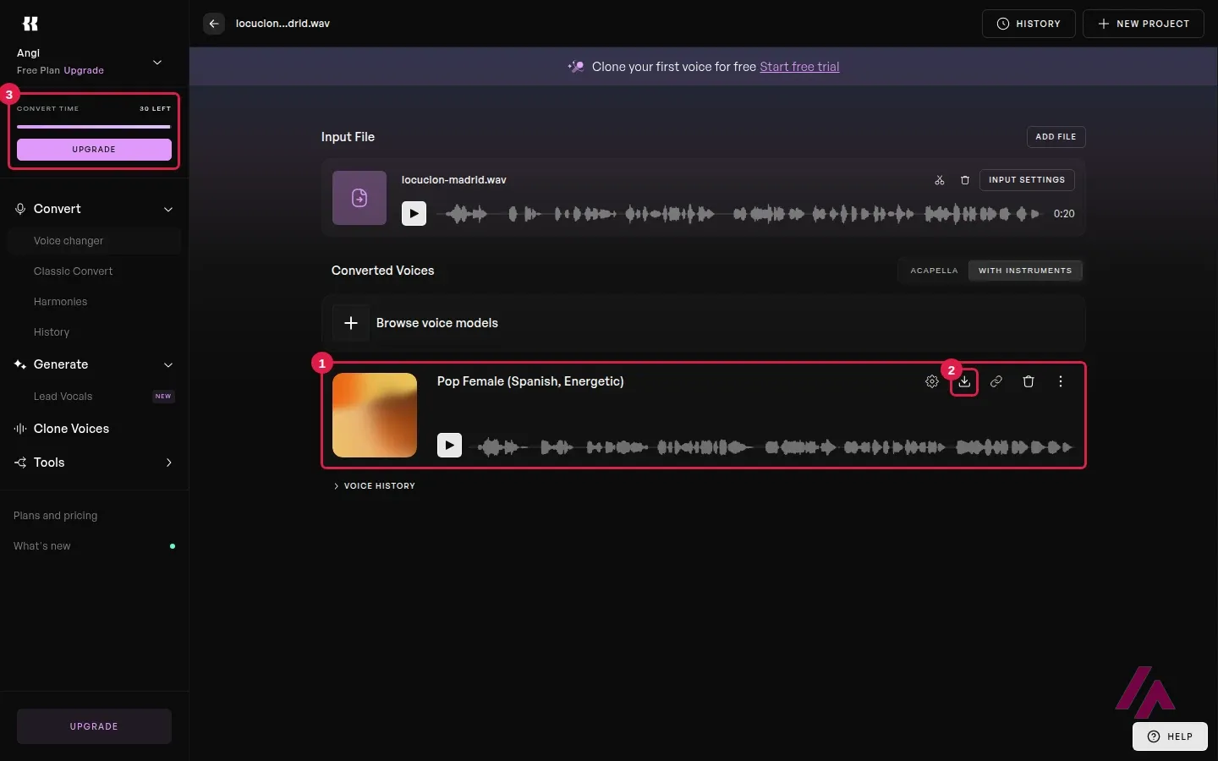
Task: Select the Acapella option
Action: [x=934, y=271]
